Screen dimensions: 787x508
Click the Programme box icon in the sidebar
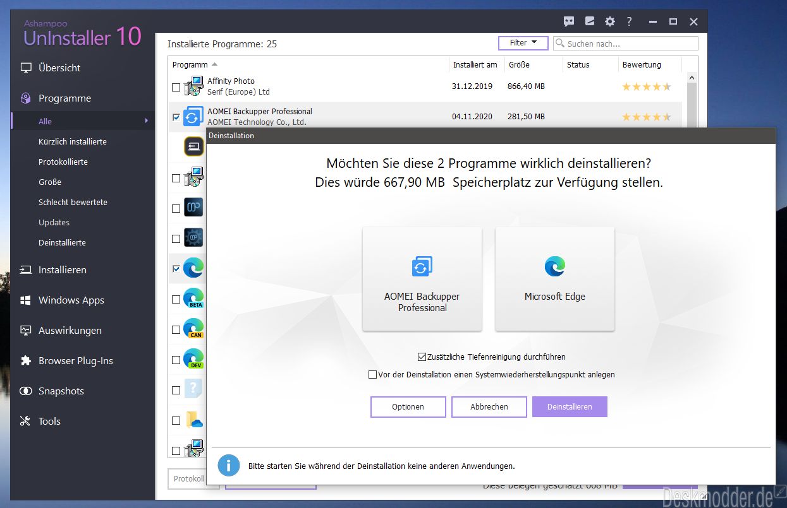pyautogui.click(x=26, y=98)
